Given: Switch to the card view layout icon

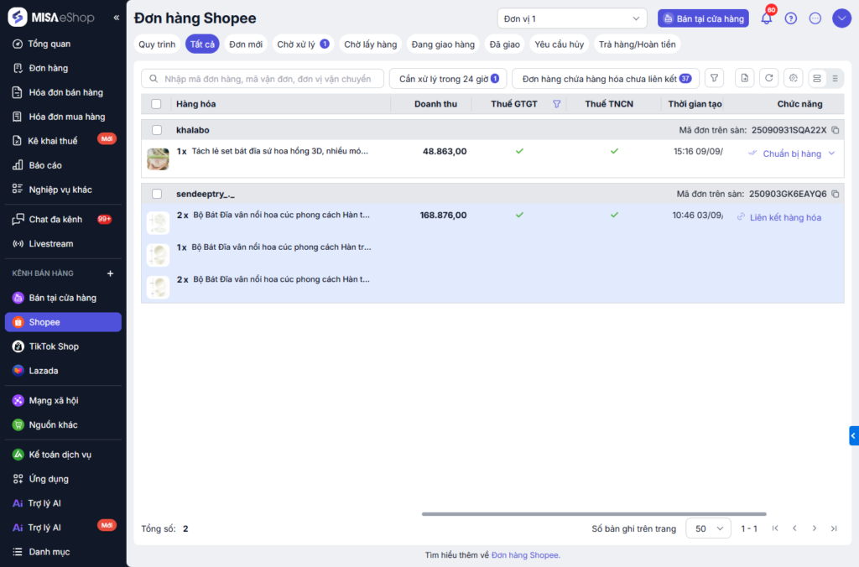Looking at the screenshot, I should (817, 78).
